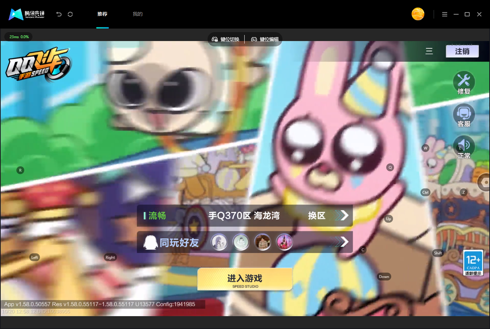Click the 23ms latency indicator
Screen dimensions: 490x329
pyautogui.click(x=19, y=37)
